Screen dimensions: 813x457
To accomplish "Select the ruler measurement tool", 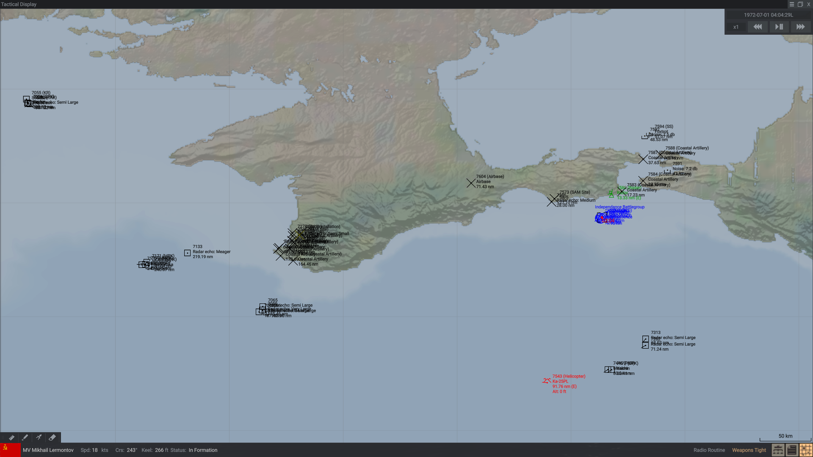I will click(x=11, y=438).
